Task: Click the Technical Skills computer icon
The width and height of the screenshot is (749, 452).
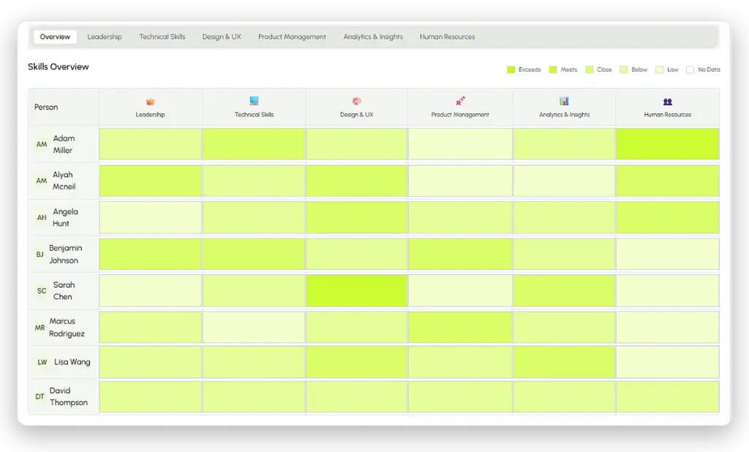Action: (x=254, y=101)
